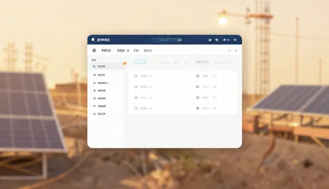Switch to the fourth navigation tab
The height and width of the screenshot is (189, 329).
[x=148, y=50]
